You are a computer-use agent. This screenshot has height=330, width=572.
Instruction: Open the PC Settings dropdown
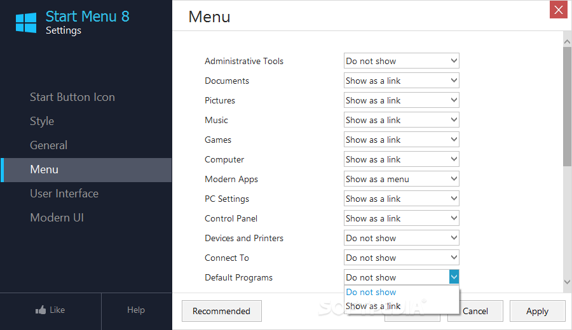pyautogui.click(x=401, y=199)
